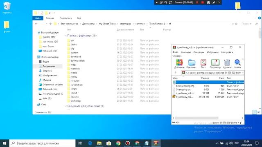262x147 pixels.
Task: Switch to Вид tab in Explorer
Action: click(79, 18)
